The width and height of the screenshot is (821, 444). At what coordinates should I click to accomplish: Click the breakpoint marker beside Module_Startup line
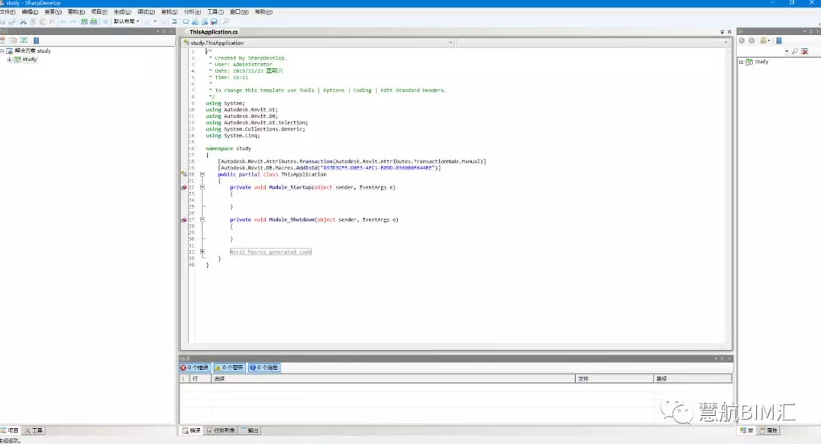click(184, 187)
